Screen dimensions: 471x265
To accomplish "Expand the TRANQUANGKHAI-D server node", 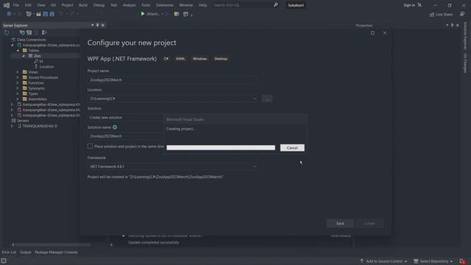I will coord(13,126).
